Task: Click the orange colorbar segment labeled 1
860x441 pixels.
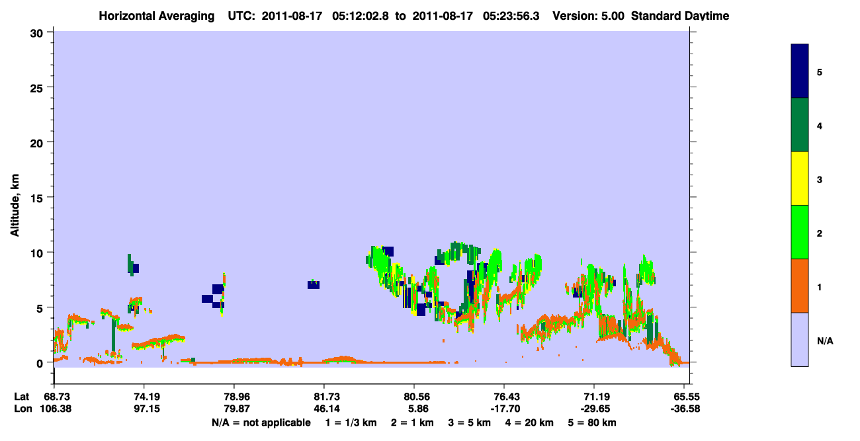Action: tap(800, 286)
